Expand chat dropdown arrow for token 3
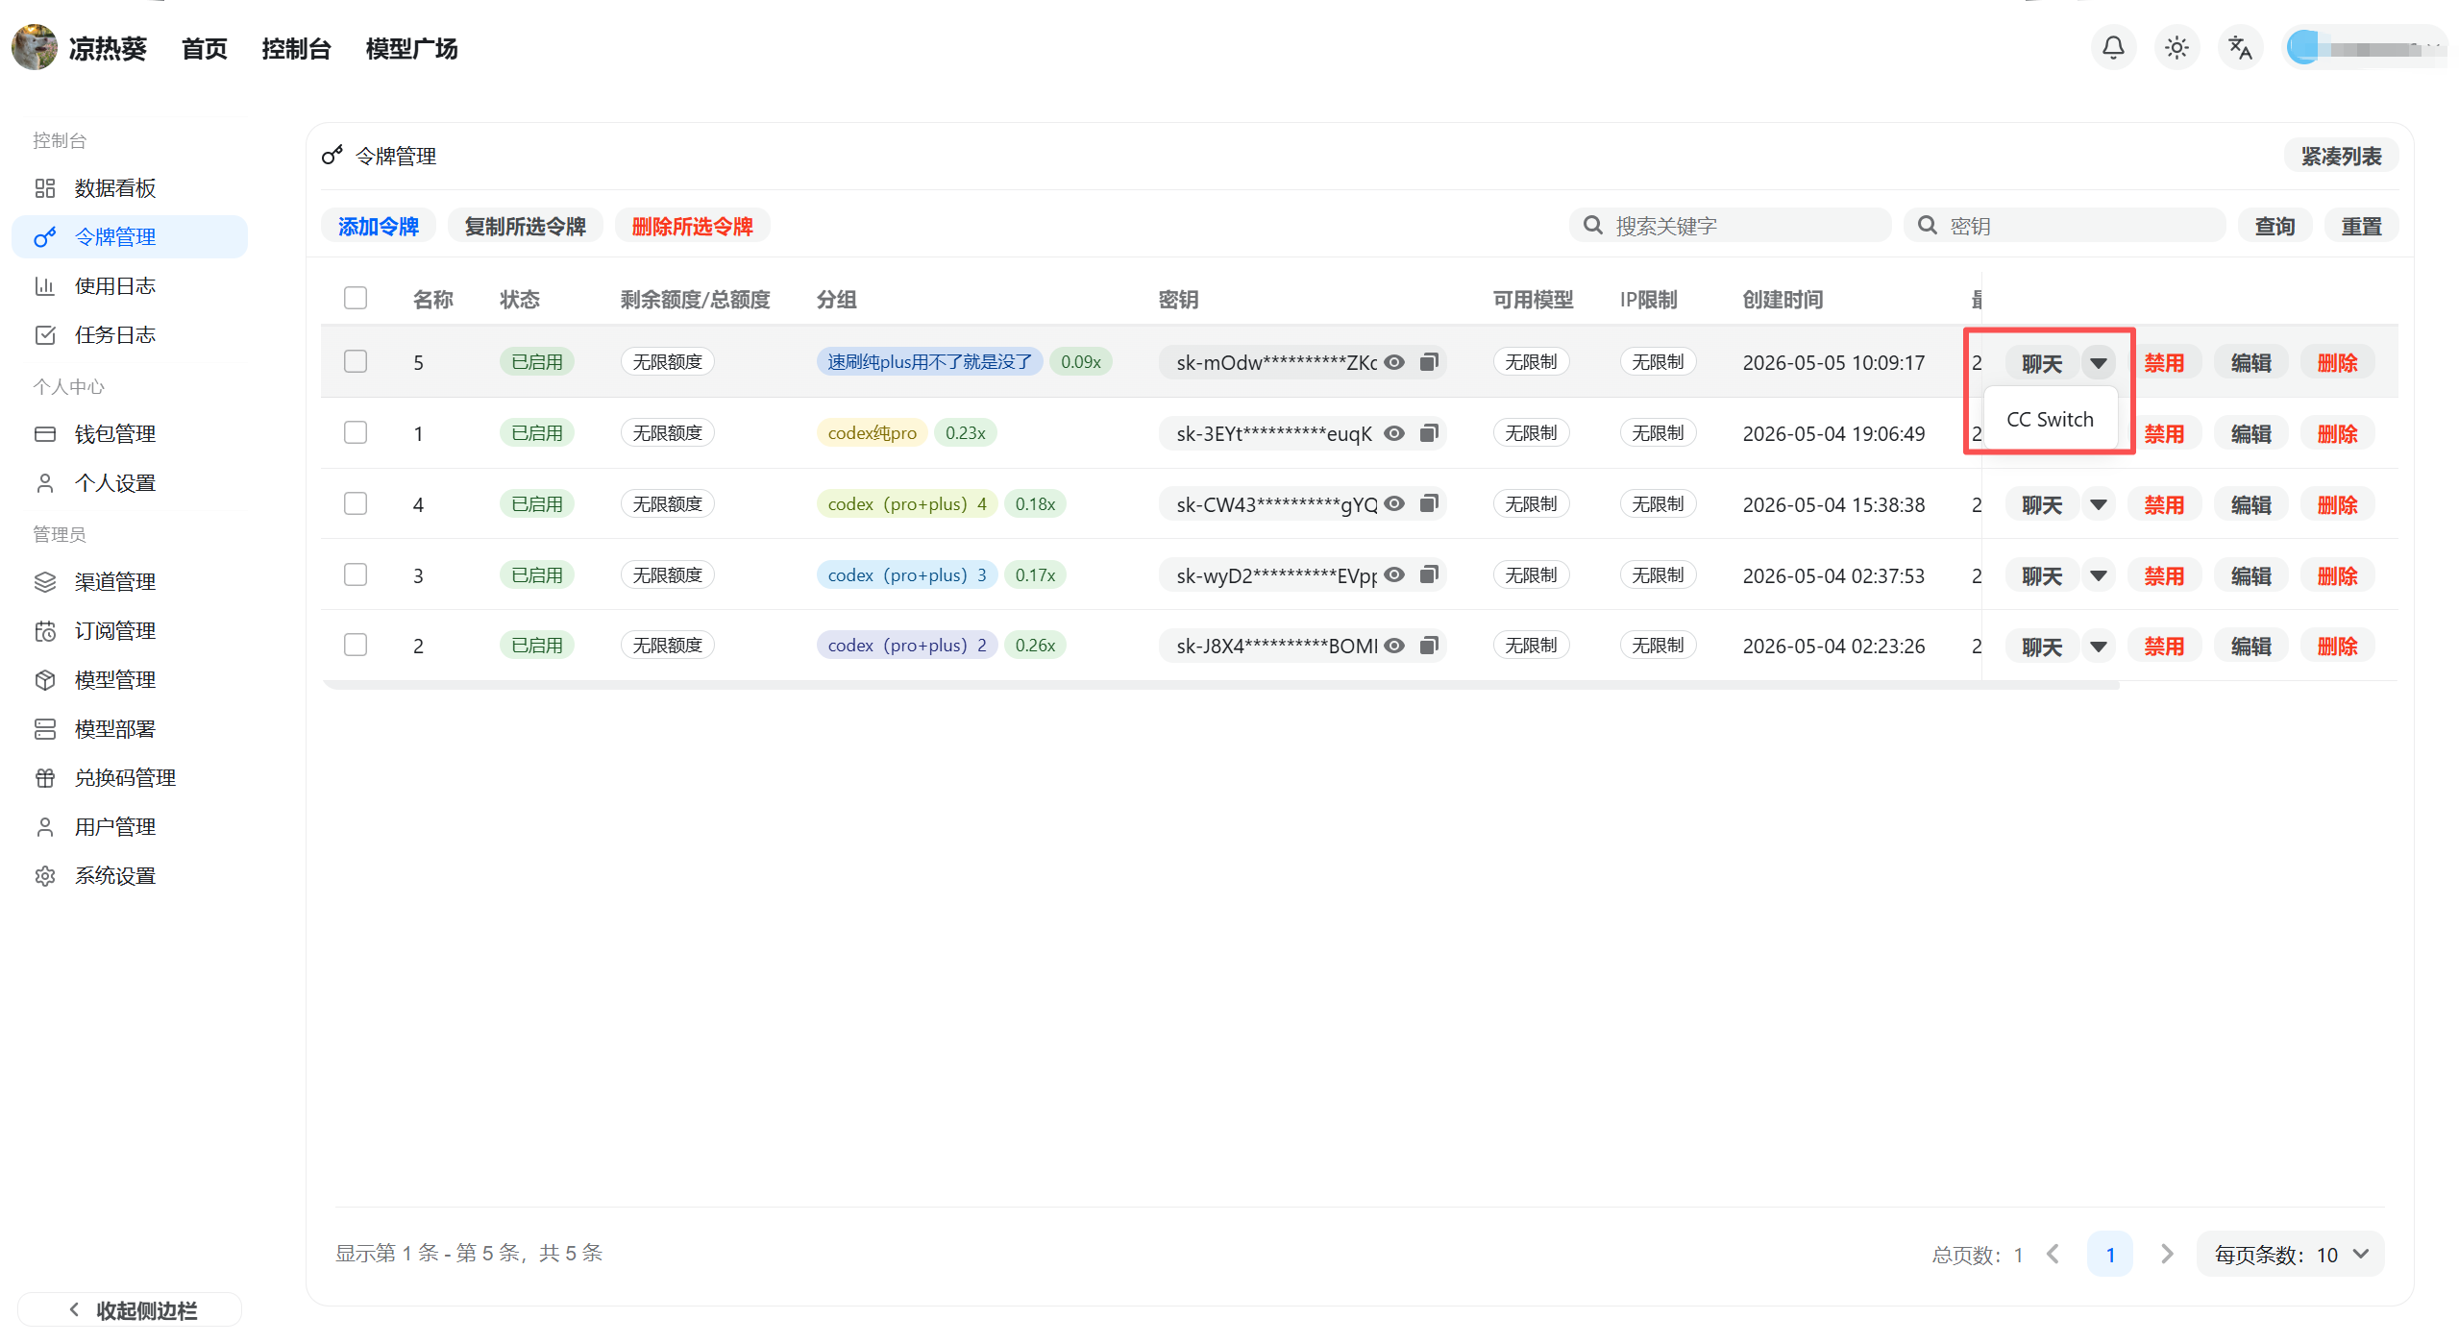The image size is (2459, 1343). point(2099,575)
